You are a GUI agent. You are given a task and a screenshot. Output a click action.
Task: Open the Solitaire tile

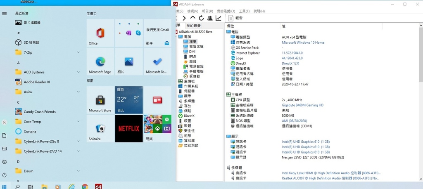[x=100, y=129]
